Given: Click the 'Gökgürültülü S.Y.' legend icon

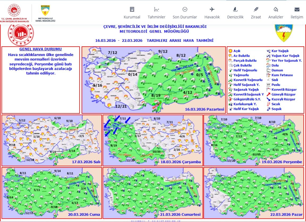Looking at the screenshot, I should [x=230, y=99].
